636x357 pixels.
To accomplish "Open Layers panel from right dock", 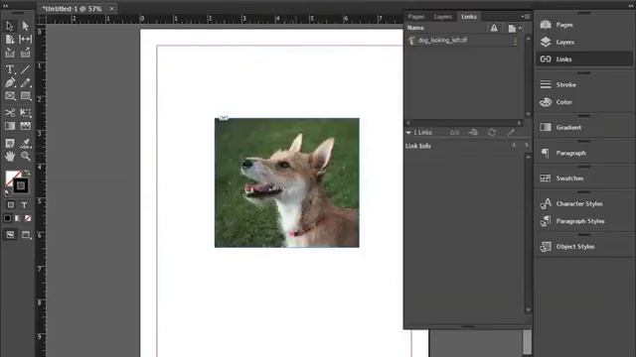I will click(x=584, y=42).
